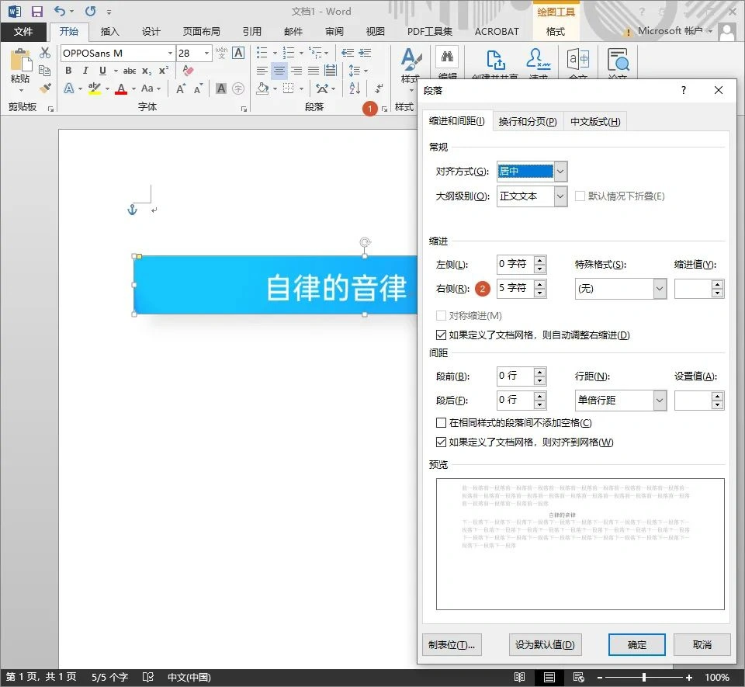The image size is (745, 687).
Task: Open the 制表位 tab stops dialog
Action: pos(452,644)
